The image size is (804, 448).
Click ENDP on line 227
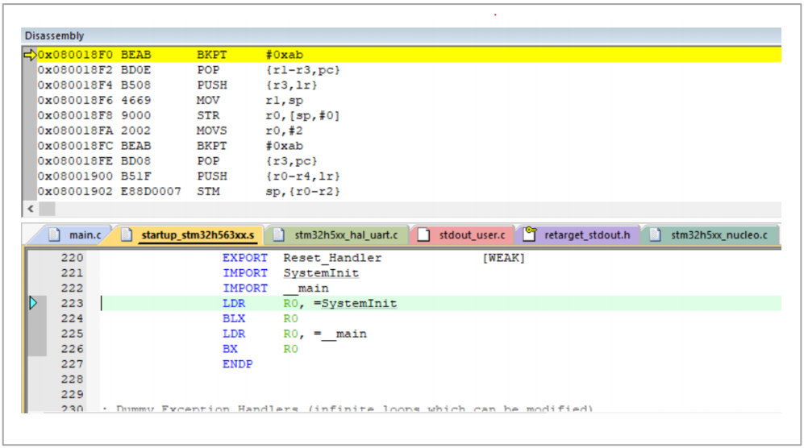pos(237,364)
